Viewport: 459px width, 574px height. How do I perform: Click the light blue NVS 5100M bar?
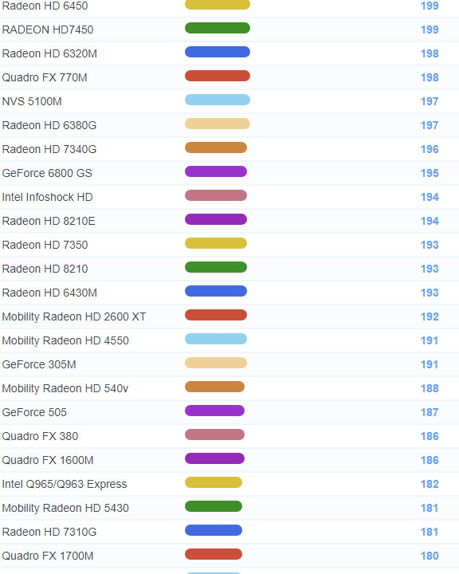coord(218,100)
